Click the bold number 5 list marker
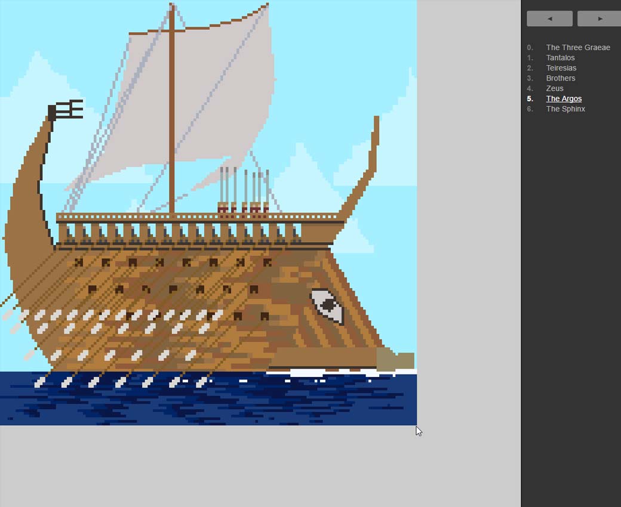This screenshot has width=621, height=507. click(530, 98)
